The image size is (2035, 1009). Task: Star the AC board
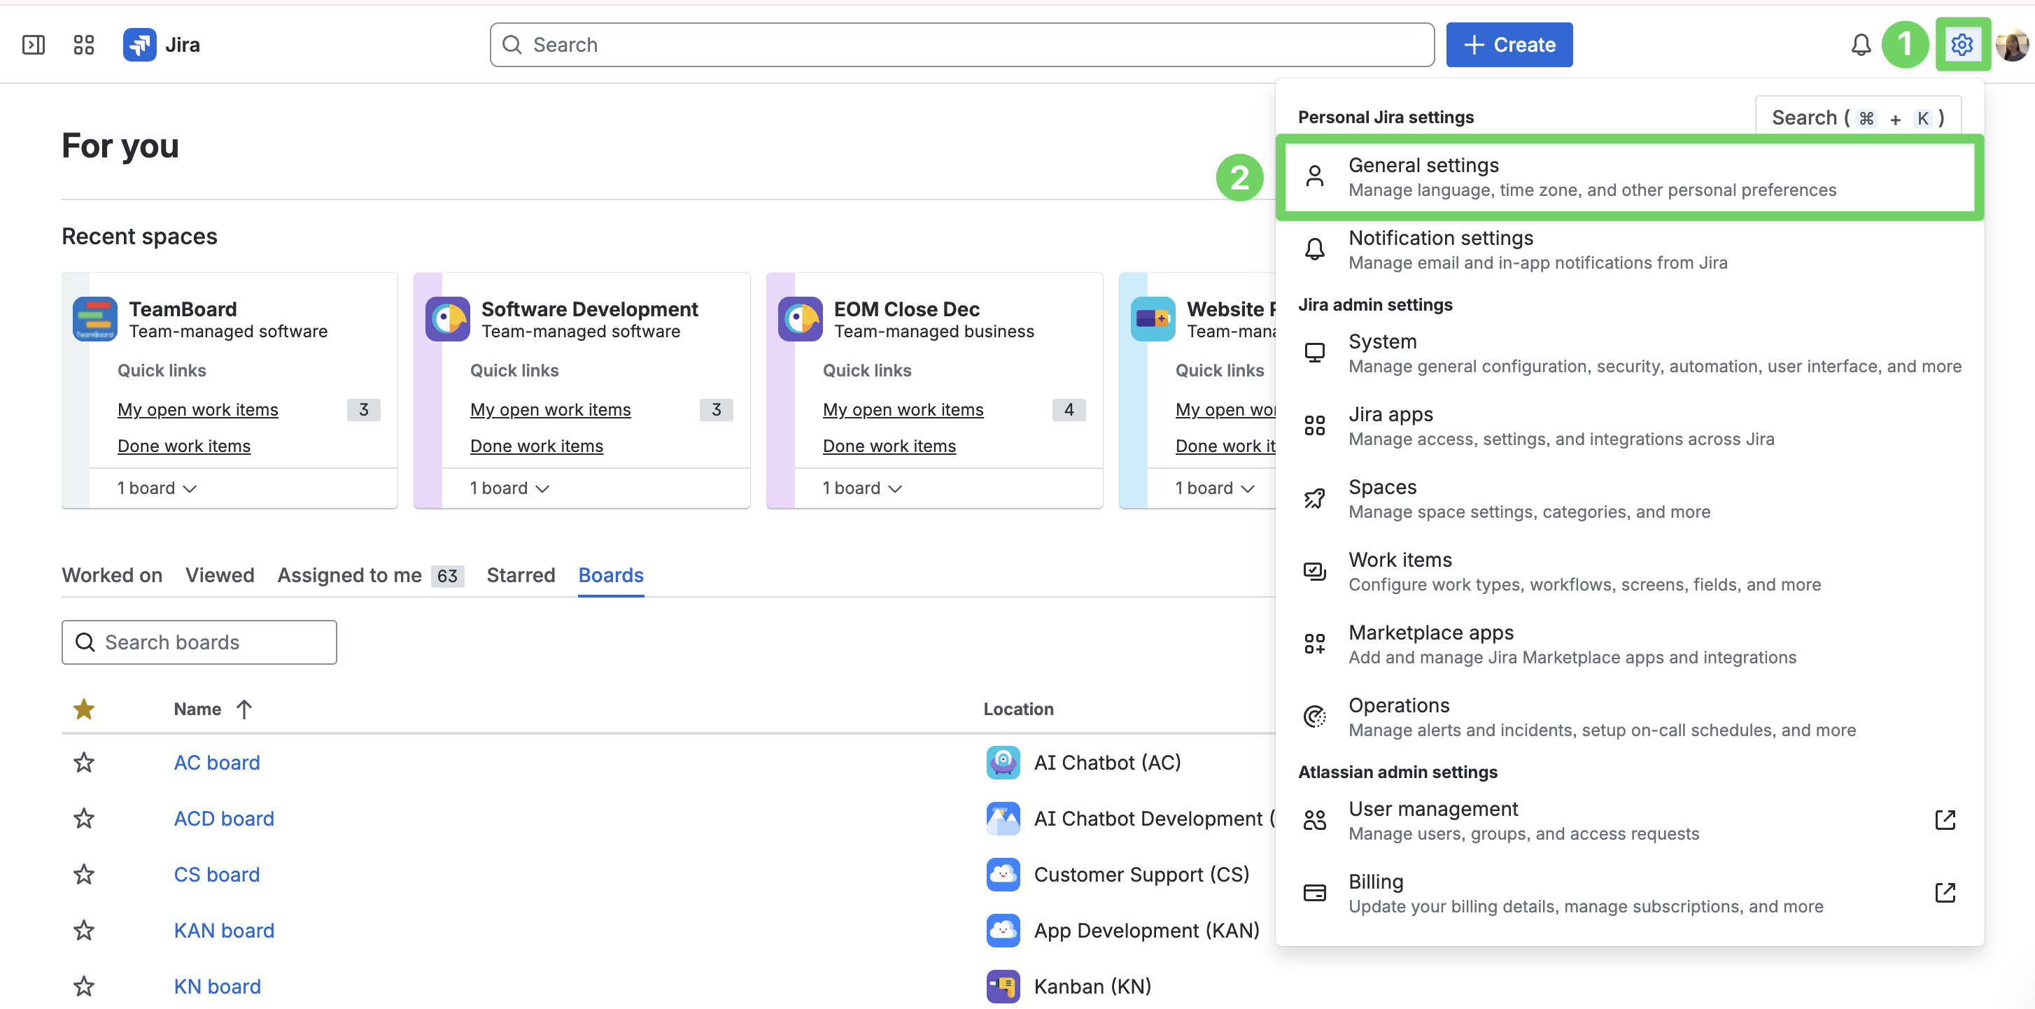(84, 763)
